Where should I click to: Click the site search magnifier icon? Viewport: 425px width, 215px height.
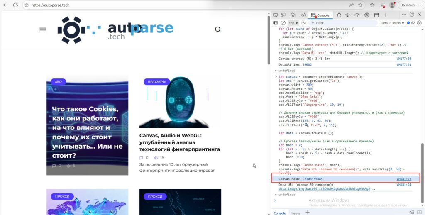pos(218,29)
